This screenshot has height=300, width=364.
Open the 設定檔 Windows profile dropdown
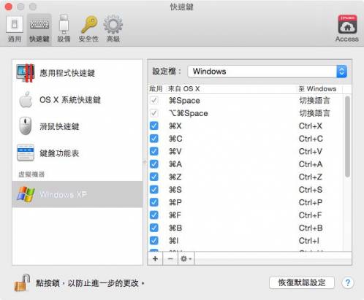click(x=268, y=72)
